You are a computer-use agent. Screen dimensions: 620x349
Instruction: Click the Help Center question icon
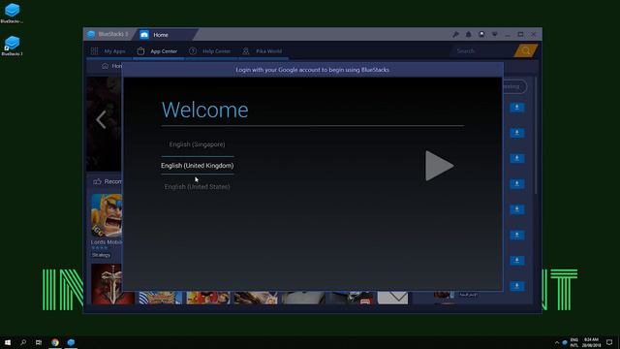pos(193,51)
